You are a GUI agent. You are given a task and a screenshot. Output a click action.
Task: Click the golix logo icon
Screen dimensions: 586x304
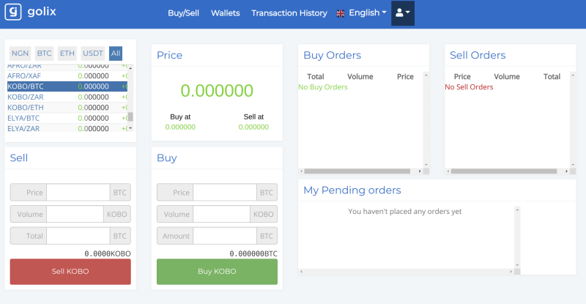(13, 12)
